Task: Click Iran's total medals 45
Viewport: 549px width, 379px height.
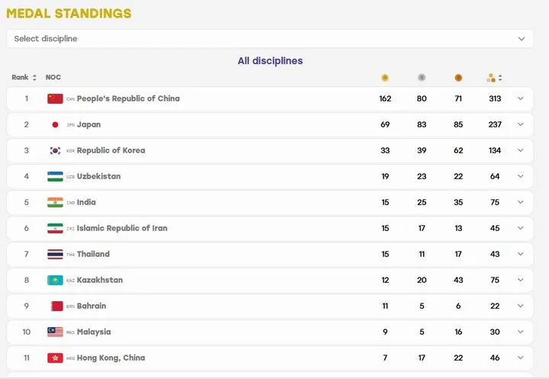Action: [x=495, y=228]
